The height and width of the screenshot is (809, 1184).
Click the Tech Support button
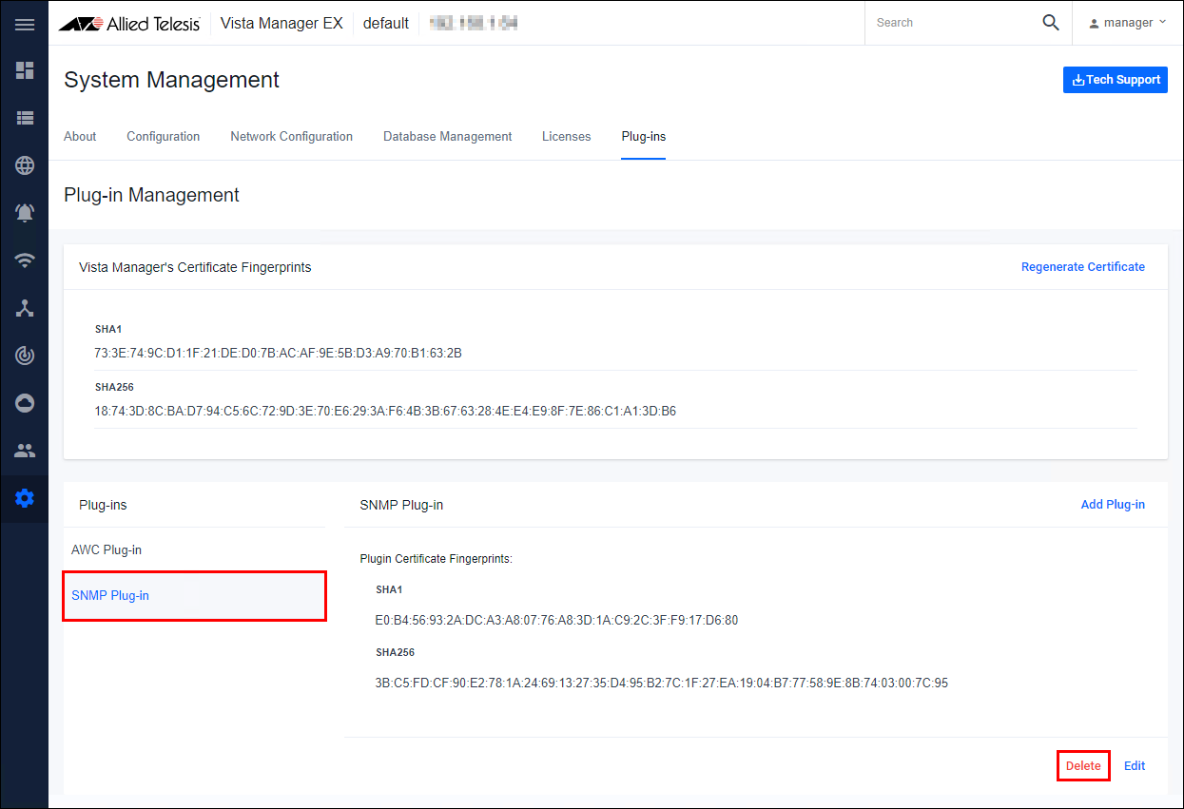click(x=1115, y=80)
